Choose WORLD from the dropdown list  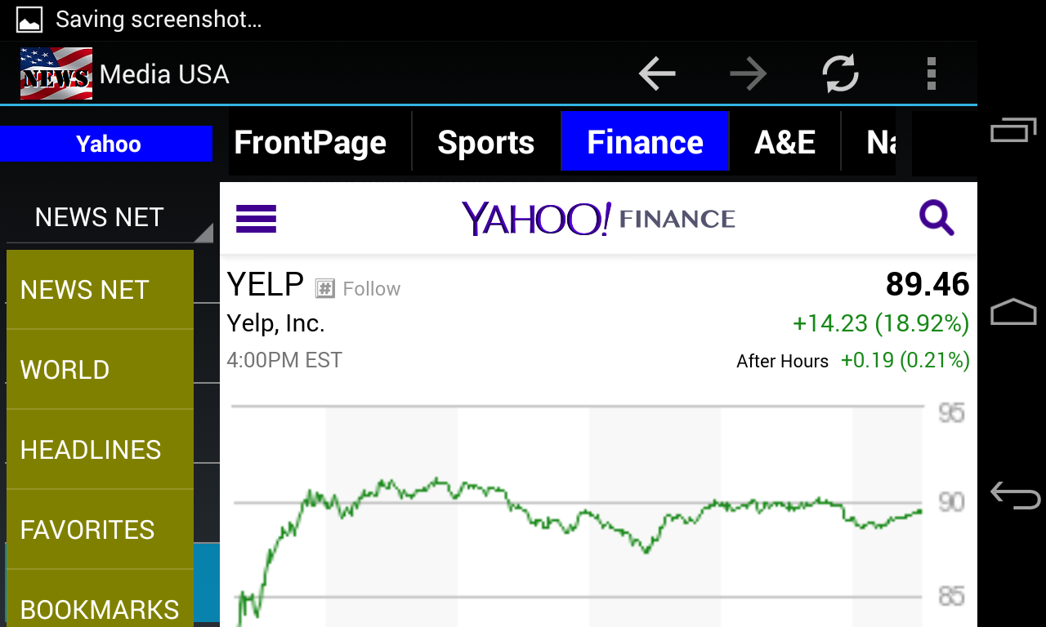[100, 370]
